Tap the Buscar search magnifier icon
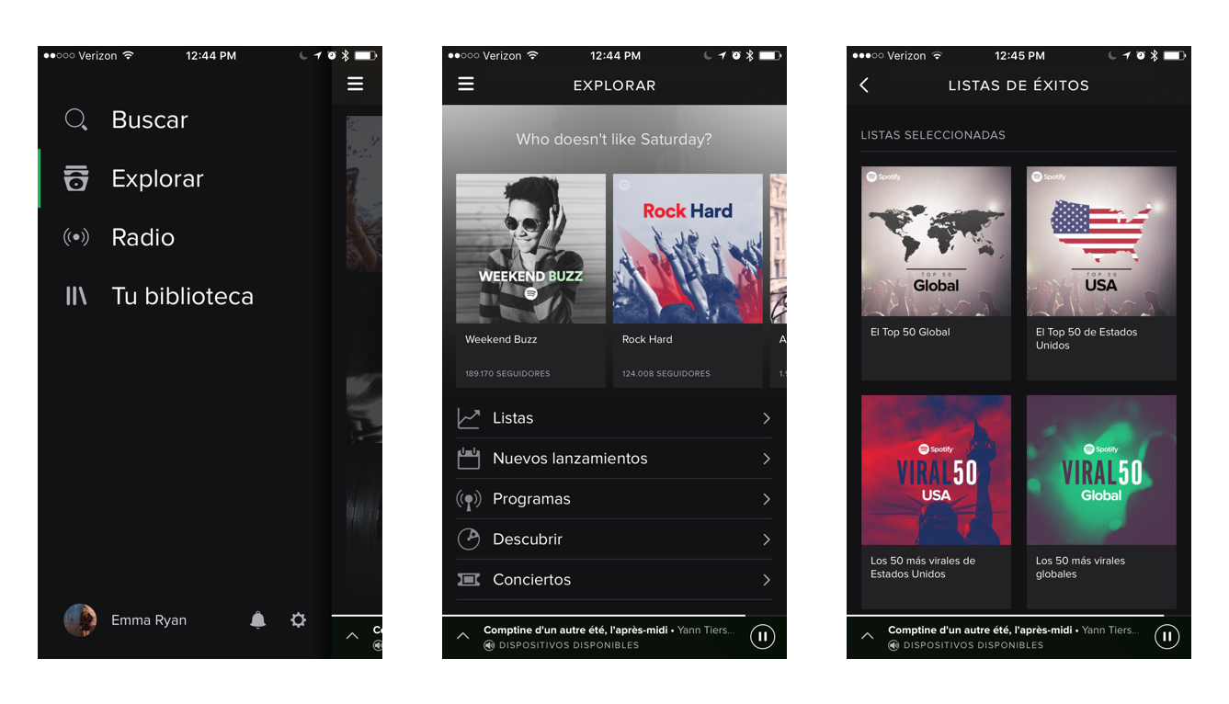Screen dimensions: 1229x704 76,119
